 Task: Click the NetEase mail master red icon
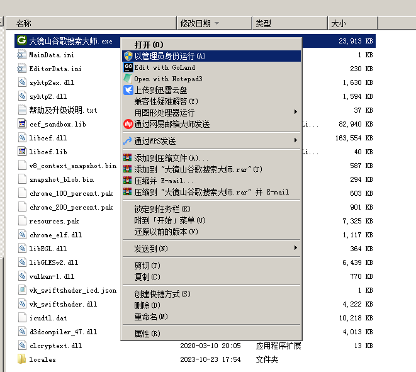pyautogui.click(x=128, y=124)
